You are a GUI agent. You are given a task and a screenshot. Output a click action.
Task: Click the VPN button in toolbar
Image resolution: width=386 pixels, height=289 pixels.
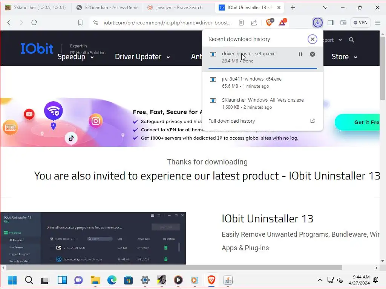coord(360,23)
